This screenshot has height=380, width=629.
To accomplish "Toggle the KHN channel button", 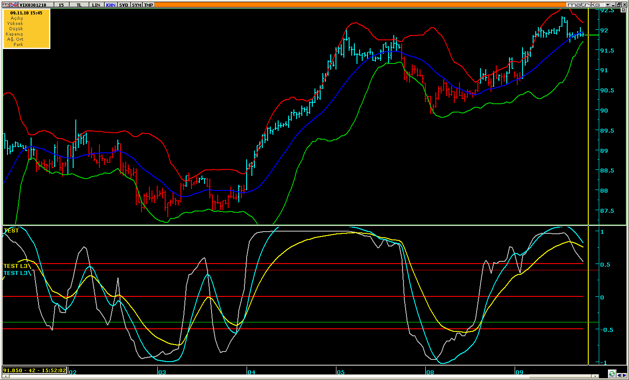I will [x=111, y=5].
